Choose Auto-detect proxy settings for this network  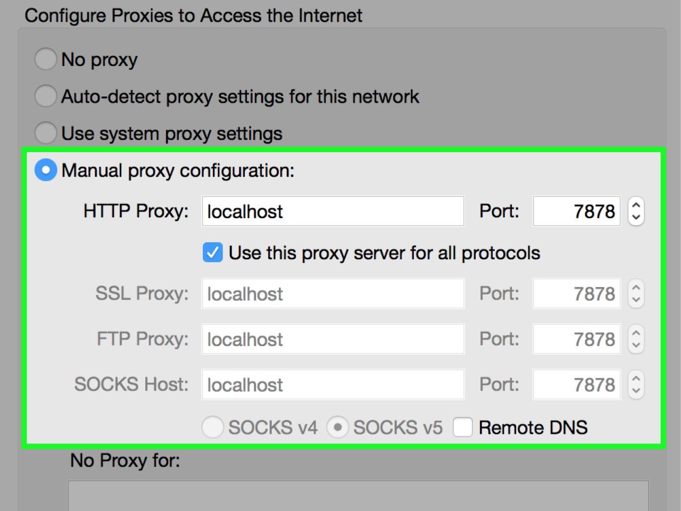46,96
